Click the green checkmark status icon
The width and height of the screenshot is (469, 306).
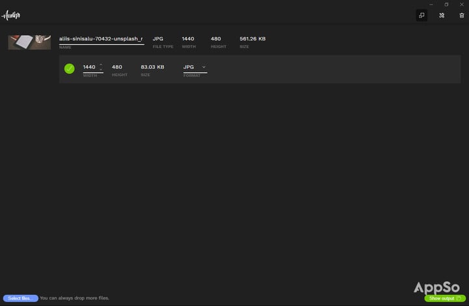(70, 69)
